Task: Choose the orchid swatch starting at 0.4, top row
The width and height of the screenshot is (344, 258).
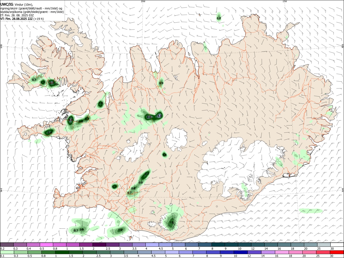Action: (33, 245)
